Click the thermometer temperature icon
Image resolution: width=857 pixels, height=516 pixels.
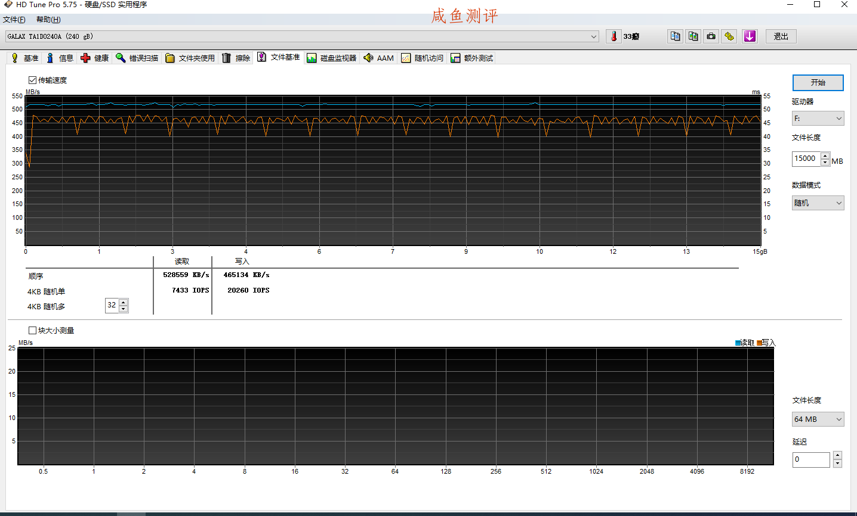pyautogui.click(x=614, y=36)
